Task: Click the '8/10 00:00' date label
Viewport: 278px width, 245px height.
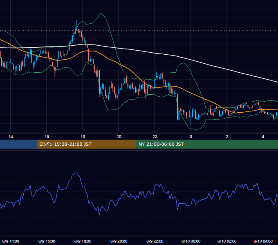Action: 191,241
